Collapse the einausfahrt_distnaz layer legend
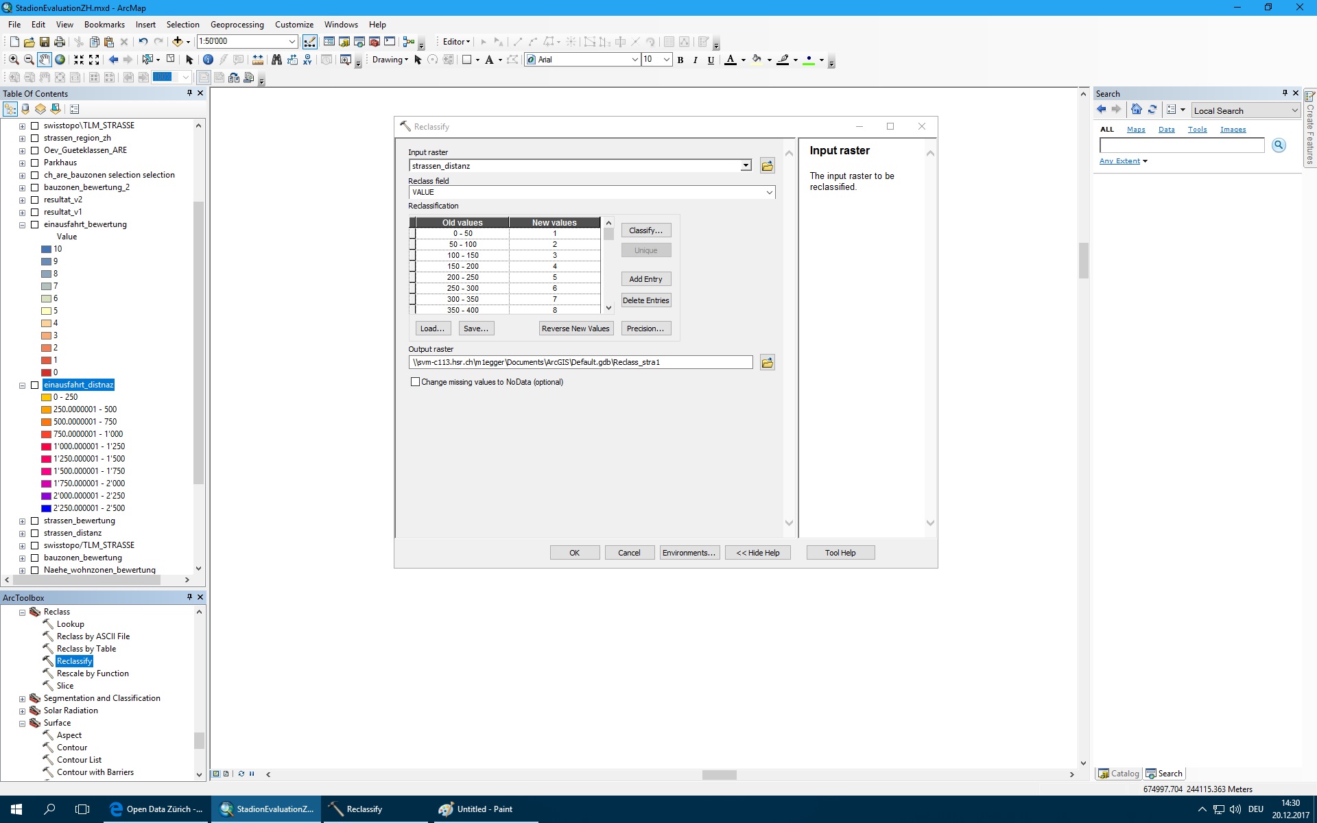The image size is (1317, 823). point(22,385)
